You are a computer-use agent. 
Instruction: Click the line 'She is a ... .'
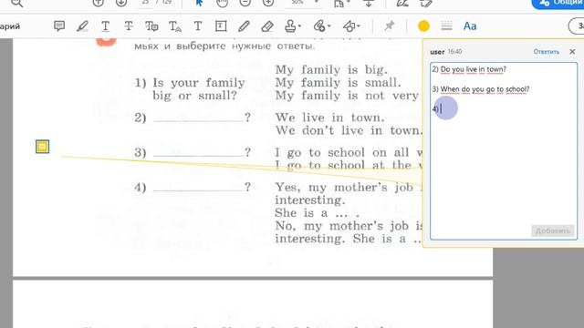coord(318,213)
